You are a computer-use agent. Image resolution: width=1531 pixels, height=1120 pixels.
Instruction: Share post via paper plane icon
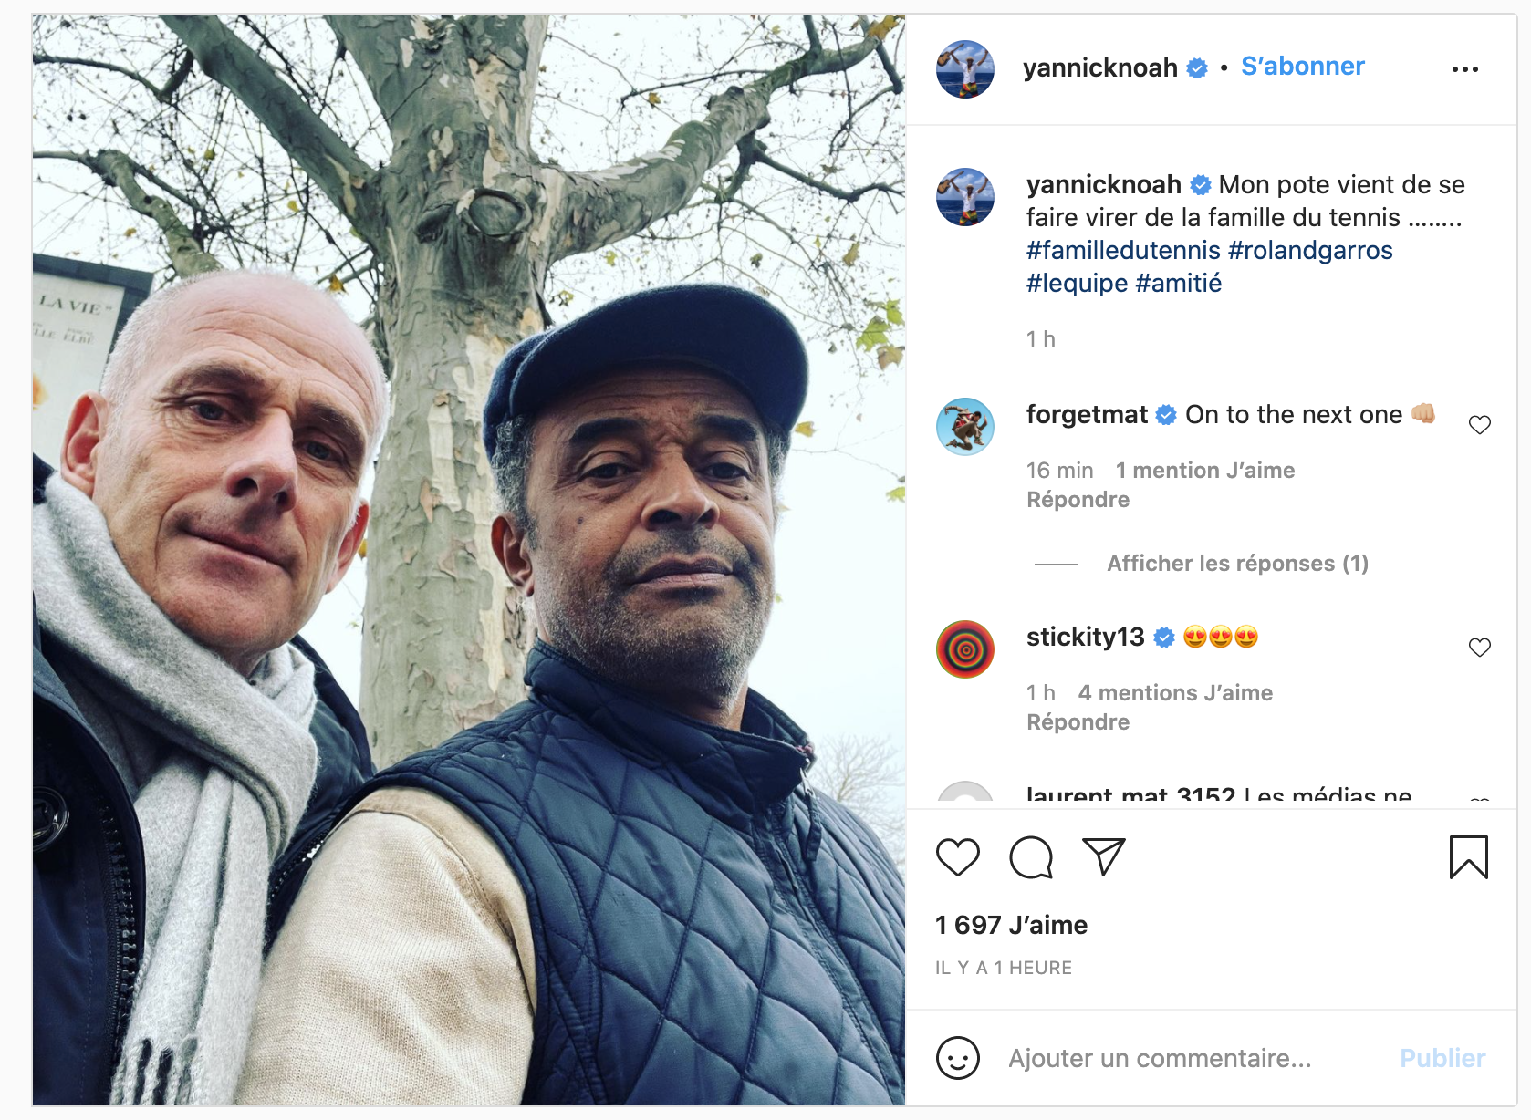pyautogui.click(x=1104, y=856)
